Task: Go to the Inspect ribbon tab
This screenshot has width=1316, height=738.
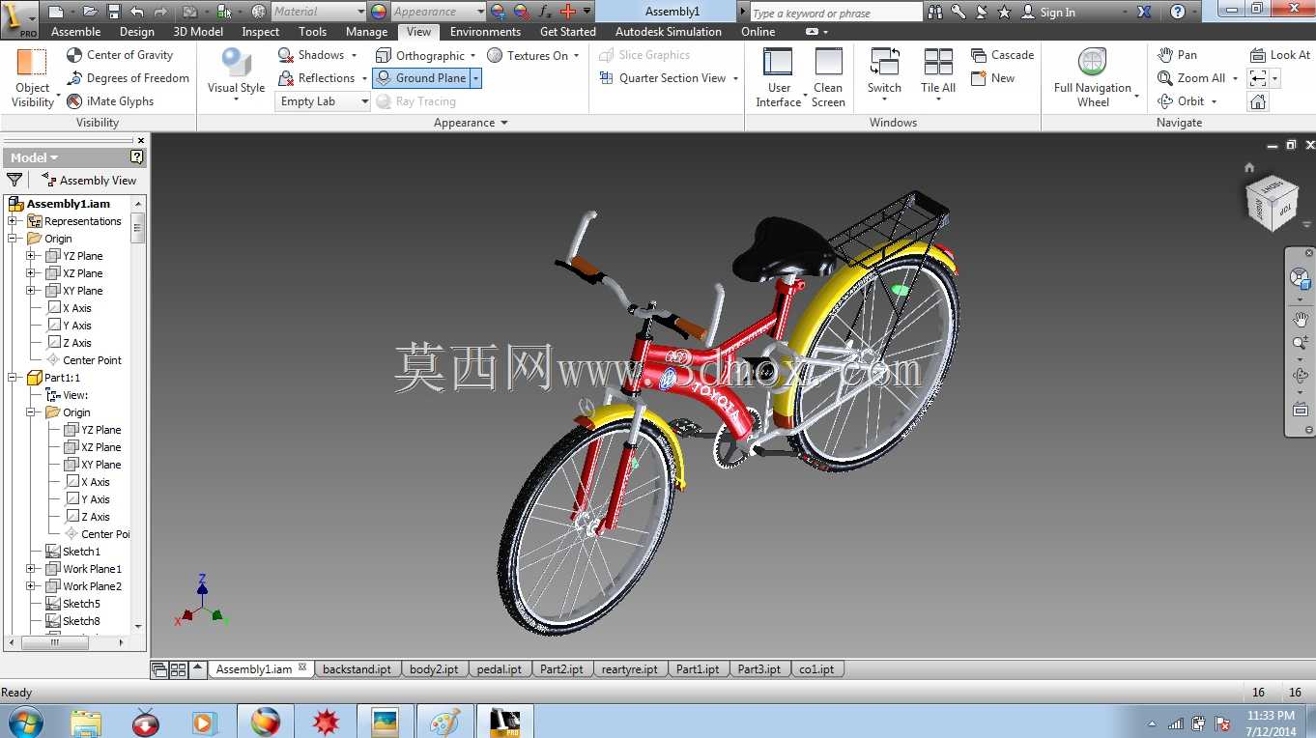Action: (261, 32)
